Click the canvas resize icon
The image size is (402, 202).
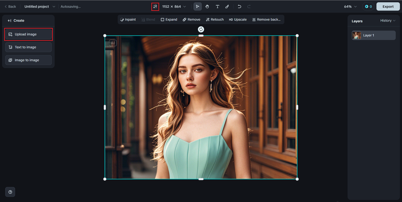click(155, 7)
